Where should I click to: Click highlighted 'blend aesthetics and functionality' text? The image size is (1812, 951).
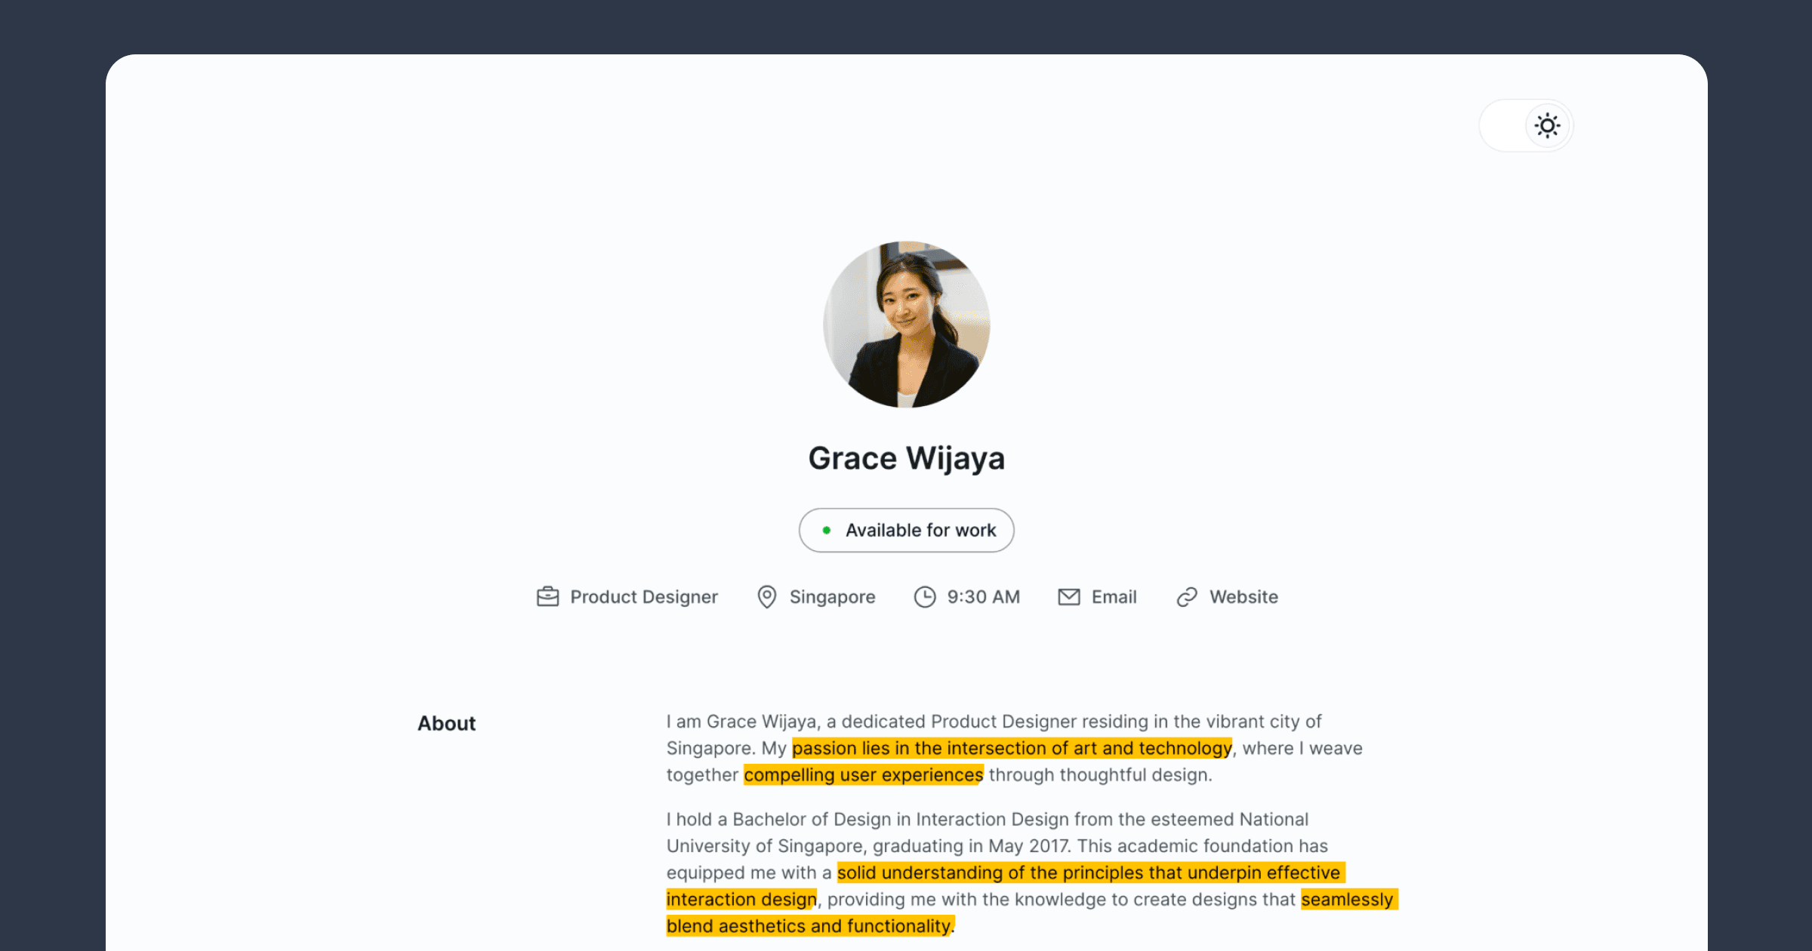pyautogui.click(x=809, y=926)
